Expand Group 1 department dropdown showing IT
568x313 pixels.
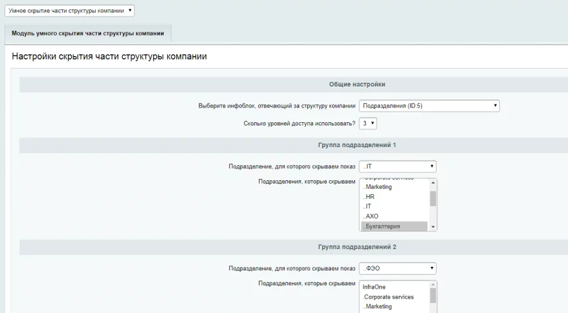tap(398, 166)
